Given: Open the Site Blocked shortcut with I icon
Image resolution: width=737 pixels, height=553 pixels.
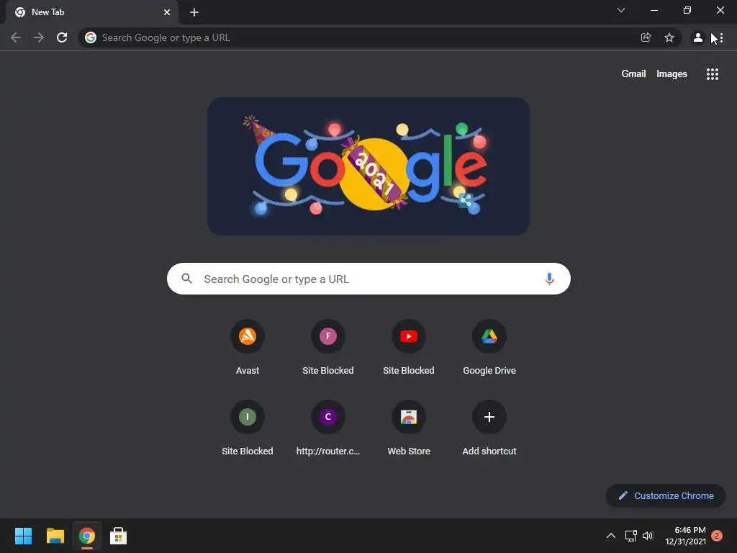Looking at the screenshot, I should pos(248,428).
